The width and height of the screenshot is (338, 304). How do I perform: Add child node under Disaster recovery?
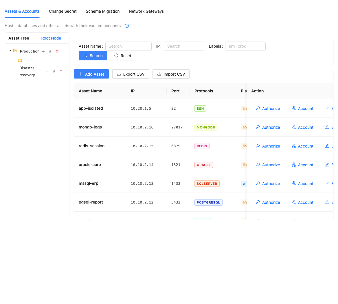point(47,72)
